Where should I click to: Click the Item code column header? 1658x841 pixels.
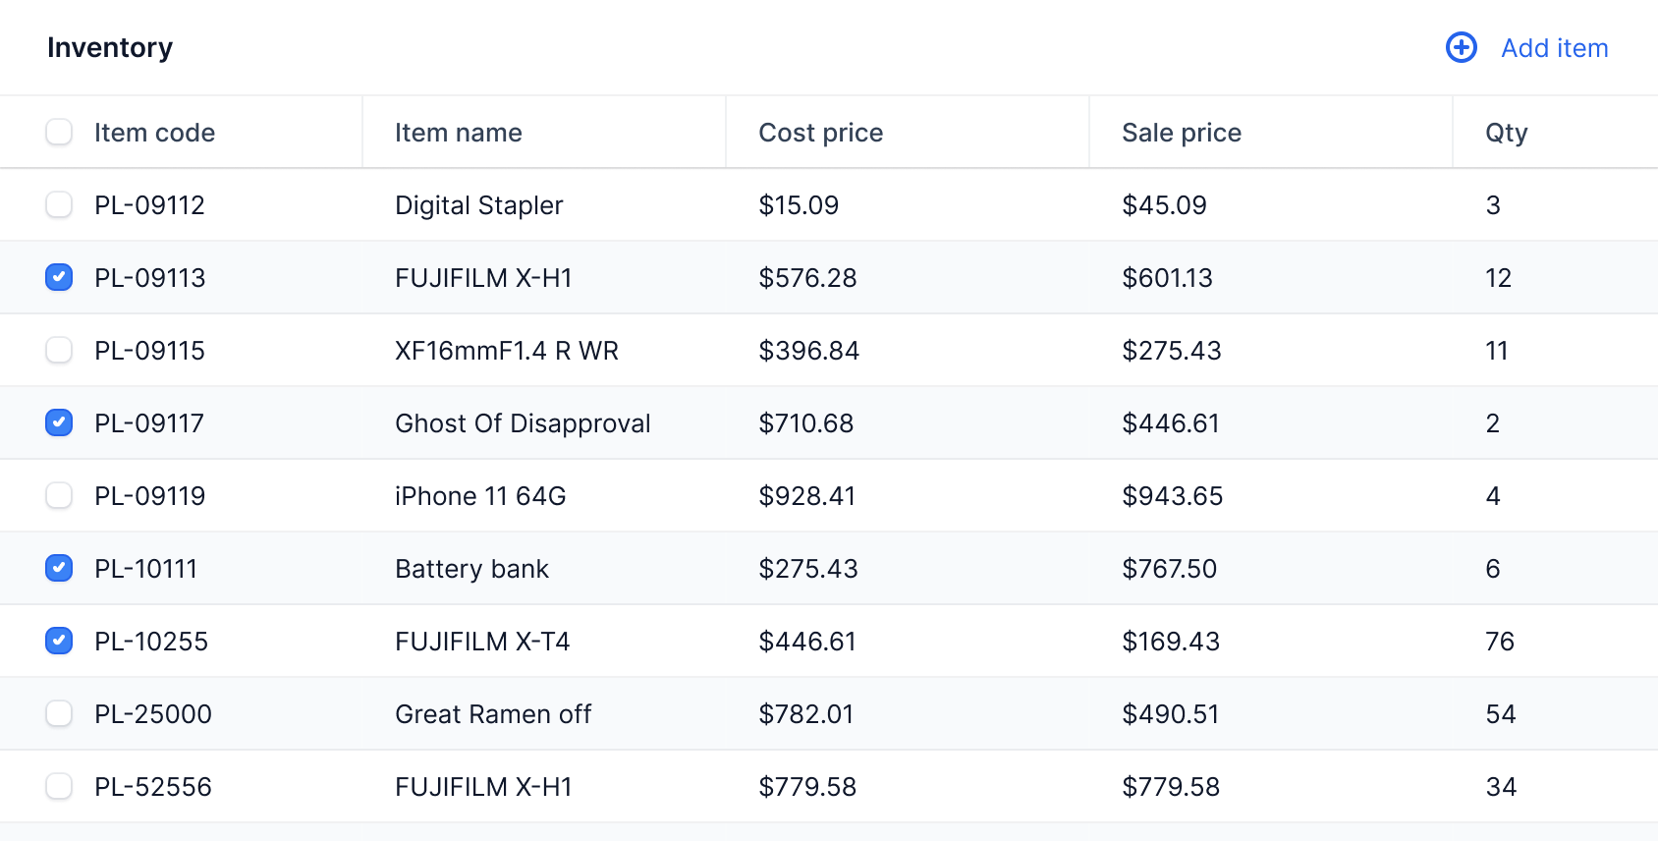click(155, 132)
